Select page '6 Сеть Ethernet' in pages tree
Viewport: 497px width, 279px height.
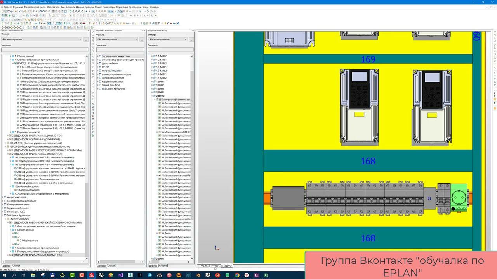pyautogui.click(x=48, y=67)
